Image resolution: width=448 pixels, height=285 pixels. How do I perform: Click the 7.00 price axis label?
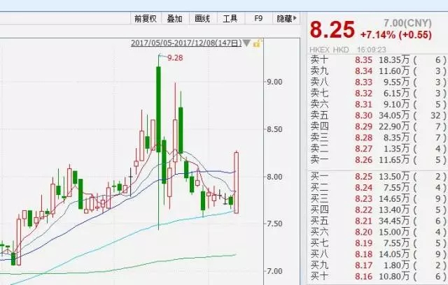tap(274, 271)
